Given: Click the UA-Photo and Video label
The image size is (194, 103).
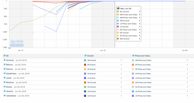Looking at the screenshot, I should [143, 91].
